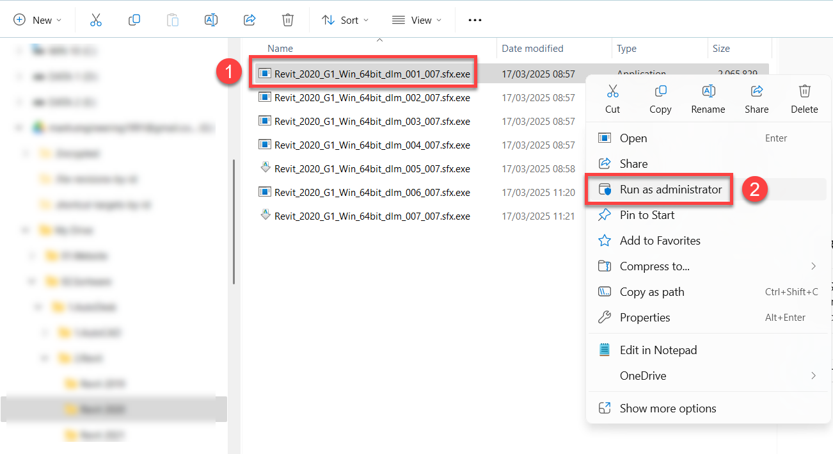Select file Revit_2020_G1_Win_64bit_dlm_003_007.sfx.exe
This screenshot has height=454, width=833.
pyautogui.click(x=372, y=122)
